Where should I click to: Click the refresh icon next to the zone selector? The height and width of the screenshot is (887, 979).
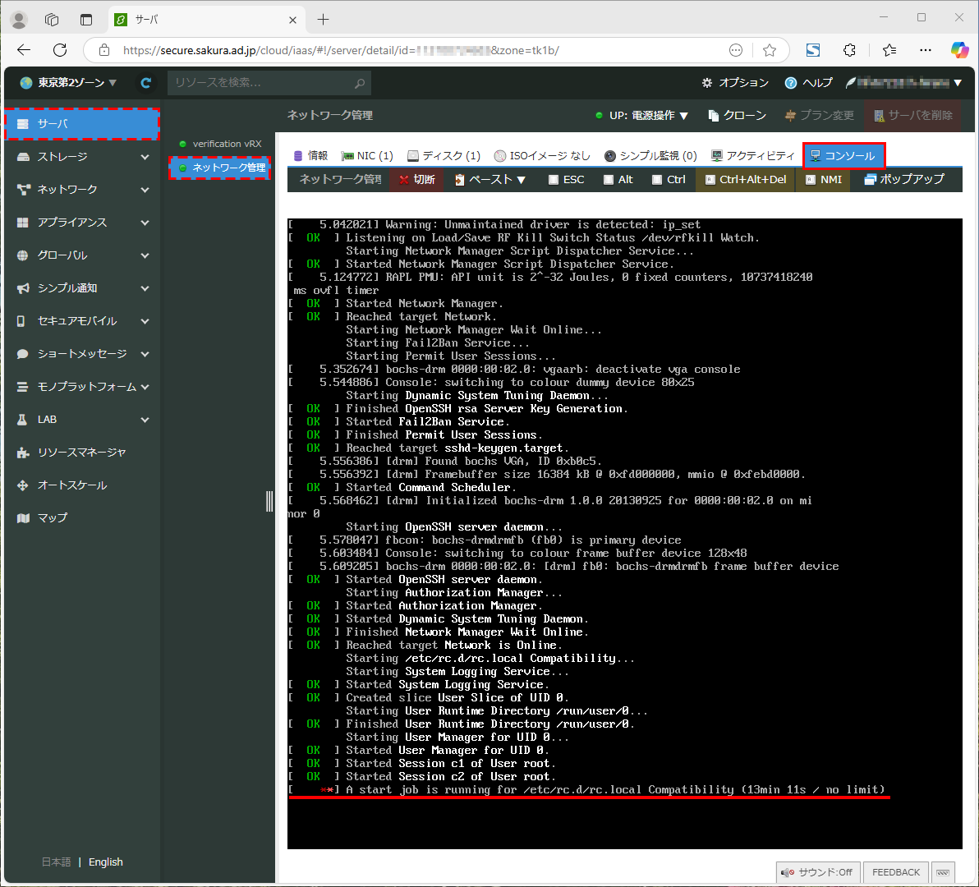tap(145, 82)
